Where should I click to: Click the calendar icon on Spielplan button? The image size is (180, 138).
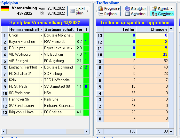pos(72,11)
